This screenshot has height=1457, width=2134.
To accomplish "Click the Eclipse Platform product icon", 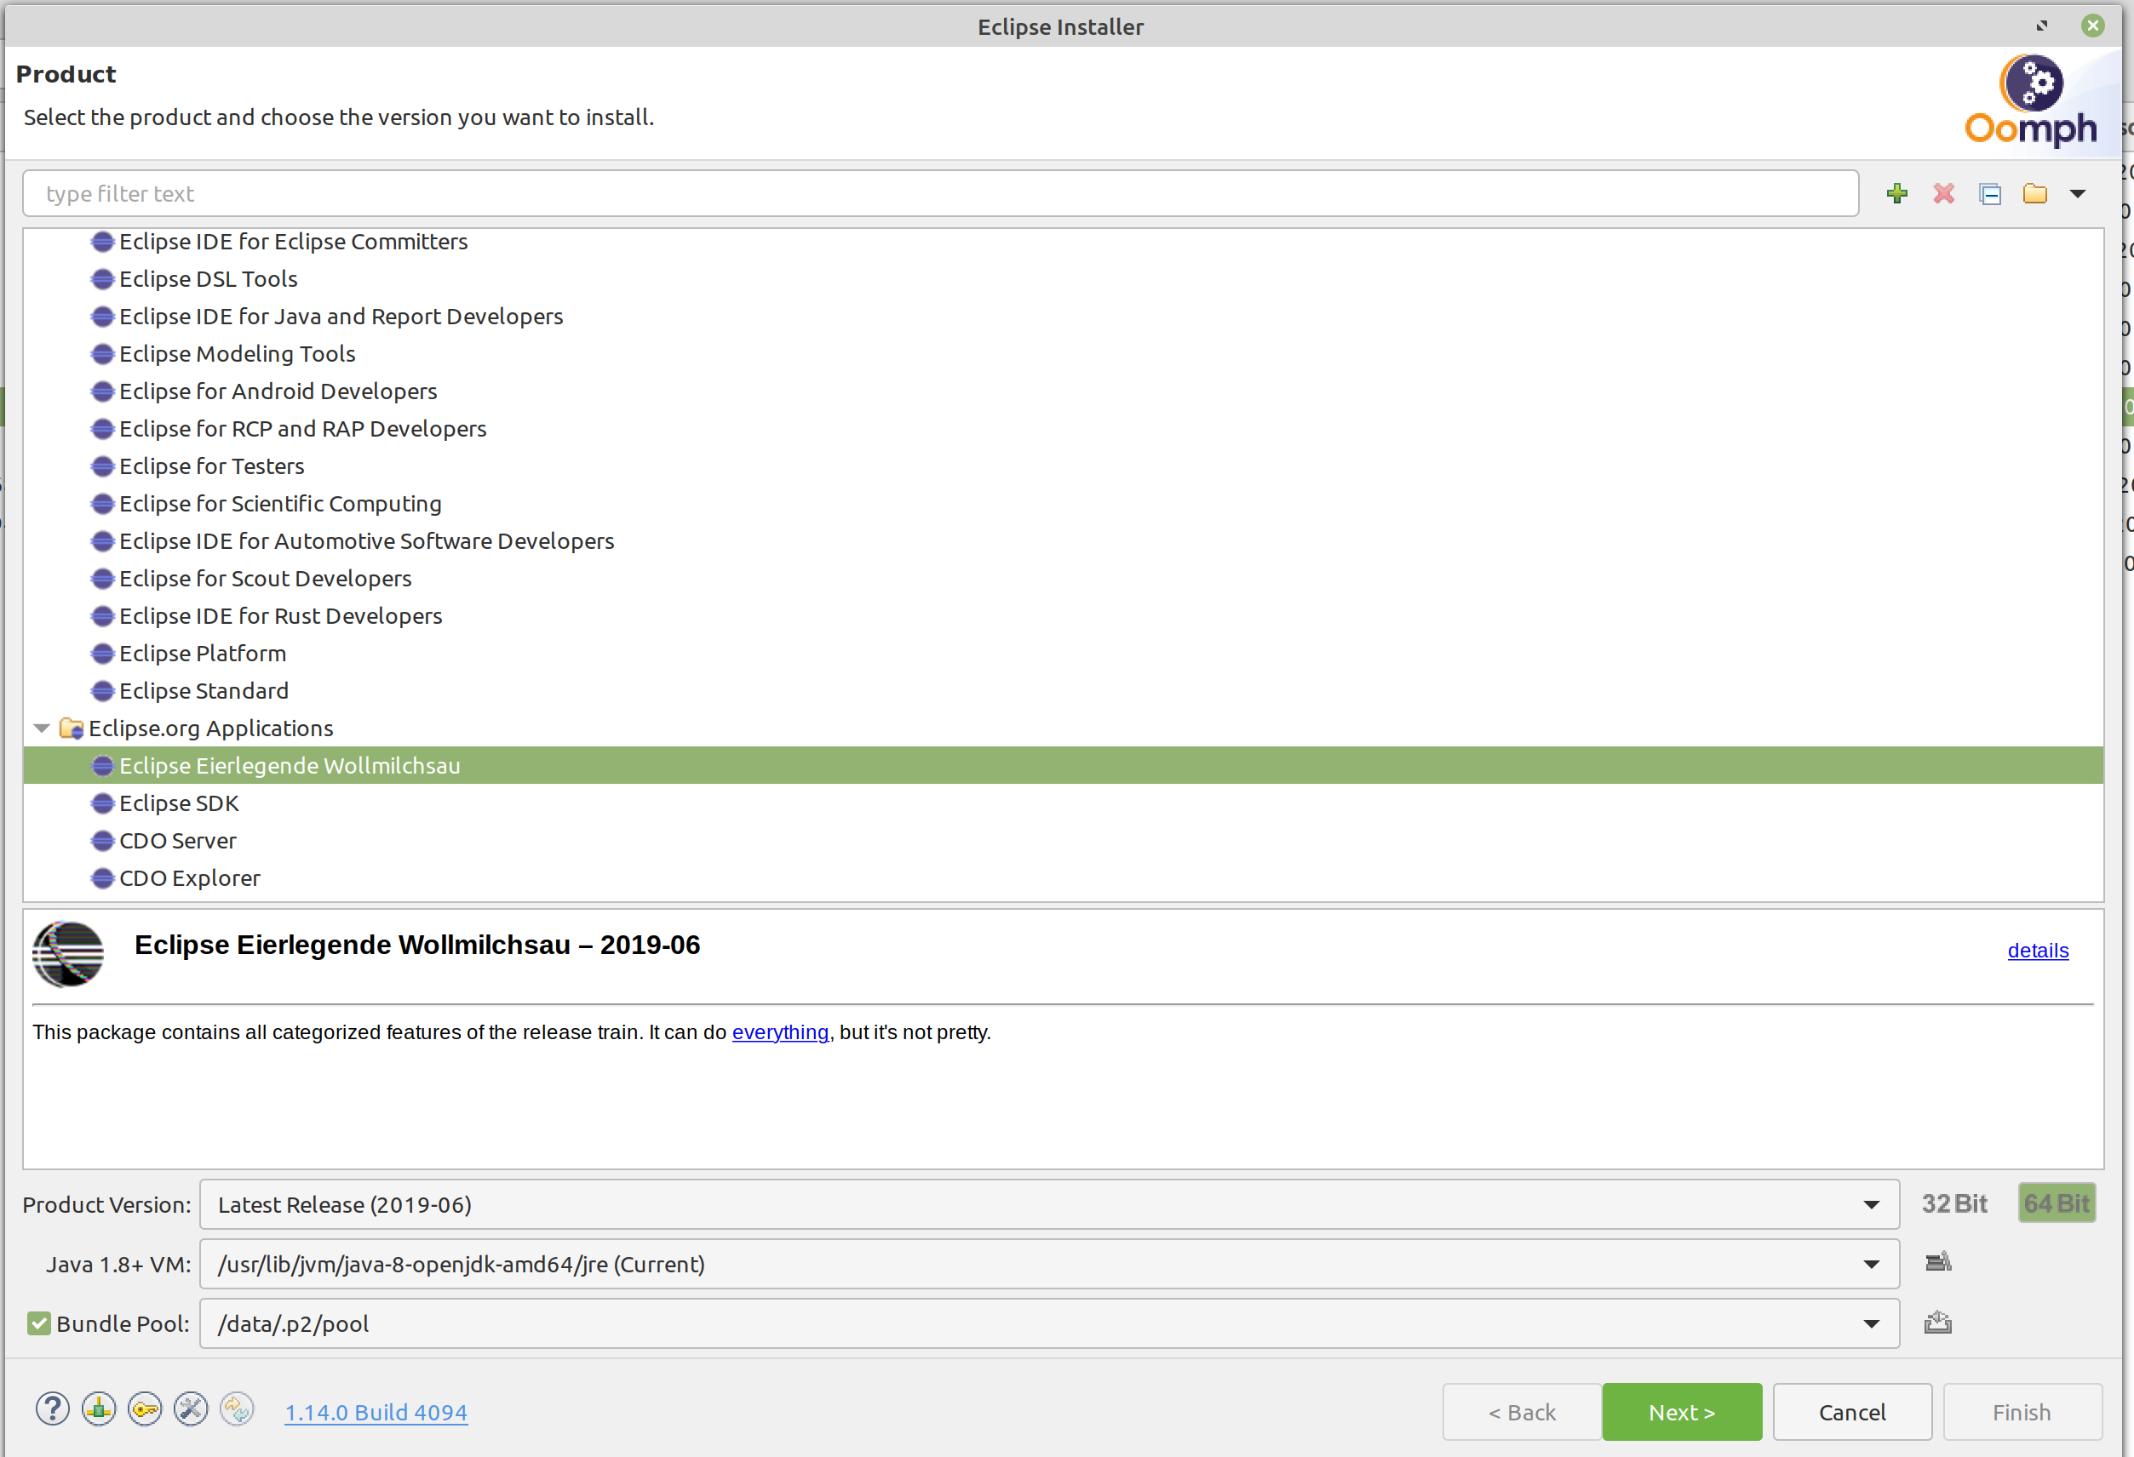I will point(103,654).
